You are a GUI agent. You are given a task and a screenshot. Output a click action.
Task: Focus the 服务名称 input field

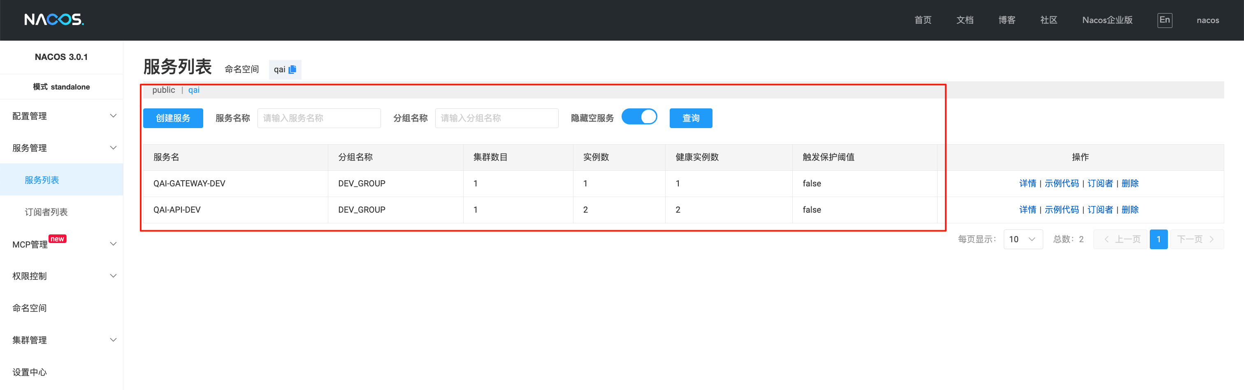pos(319,118)
